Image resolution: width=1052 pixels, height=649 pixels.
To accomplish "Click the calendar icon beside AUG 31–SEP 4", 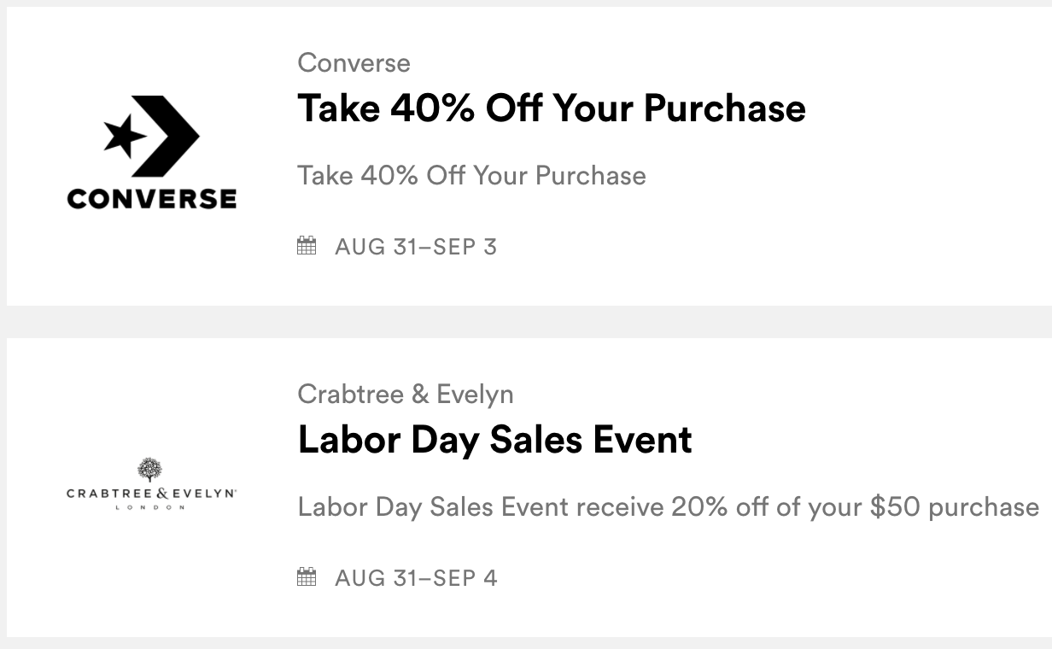I will pos(307,577).
